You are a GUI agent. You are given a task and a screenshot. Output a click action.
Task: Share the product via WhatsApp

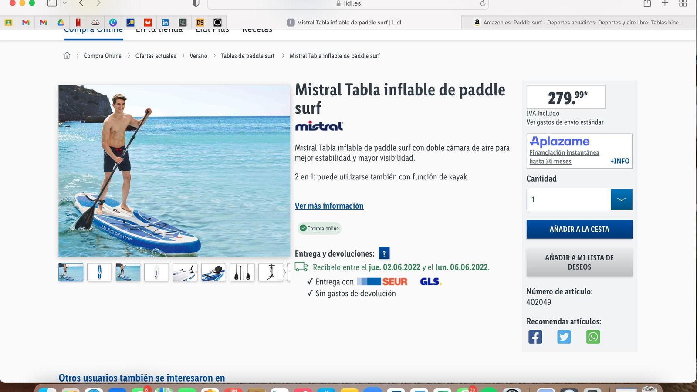[x=593, y=336]
